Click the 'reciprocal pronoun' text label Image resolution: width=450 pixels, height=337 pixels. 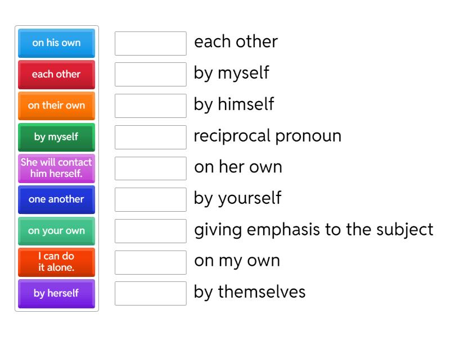click(x=268, y=136)
